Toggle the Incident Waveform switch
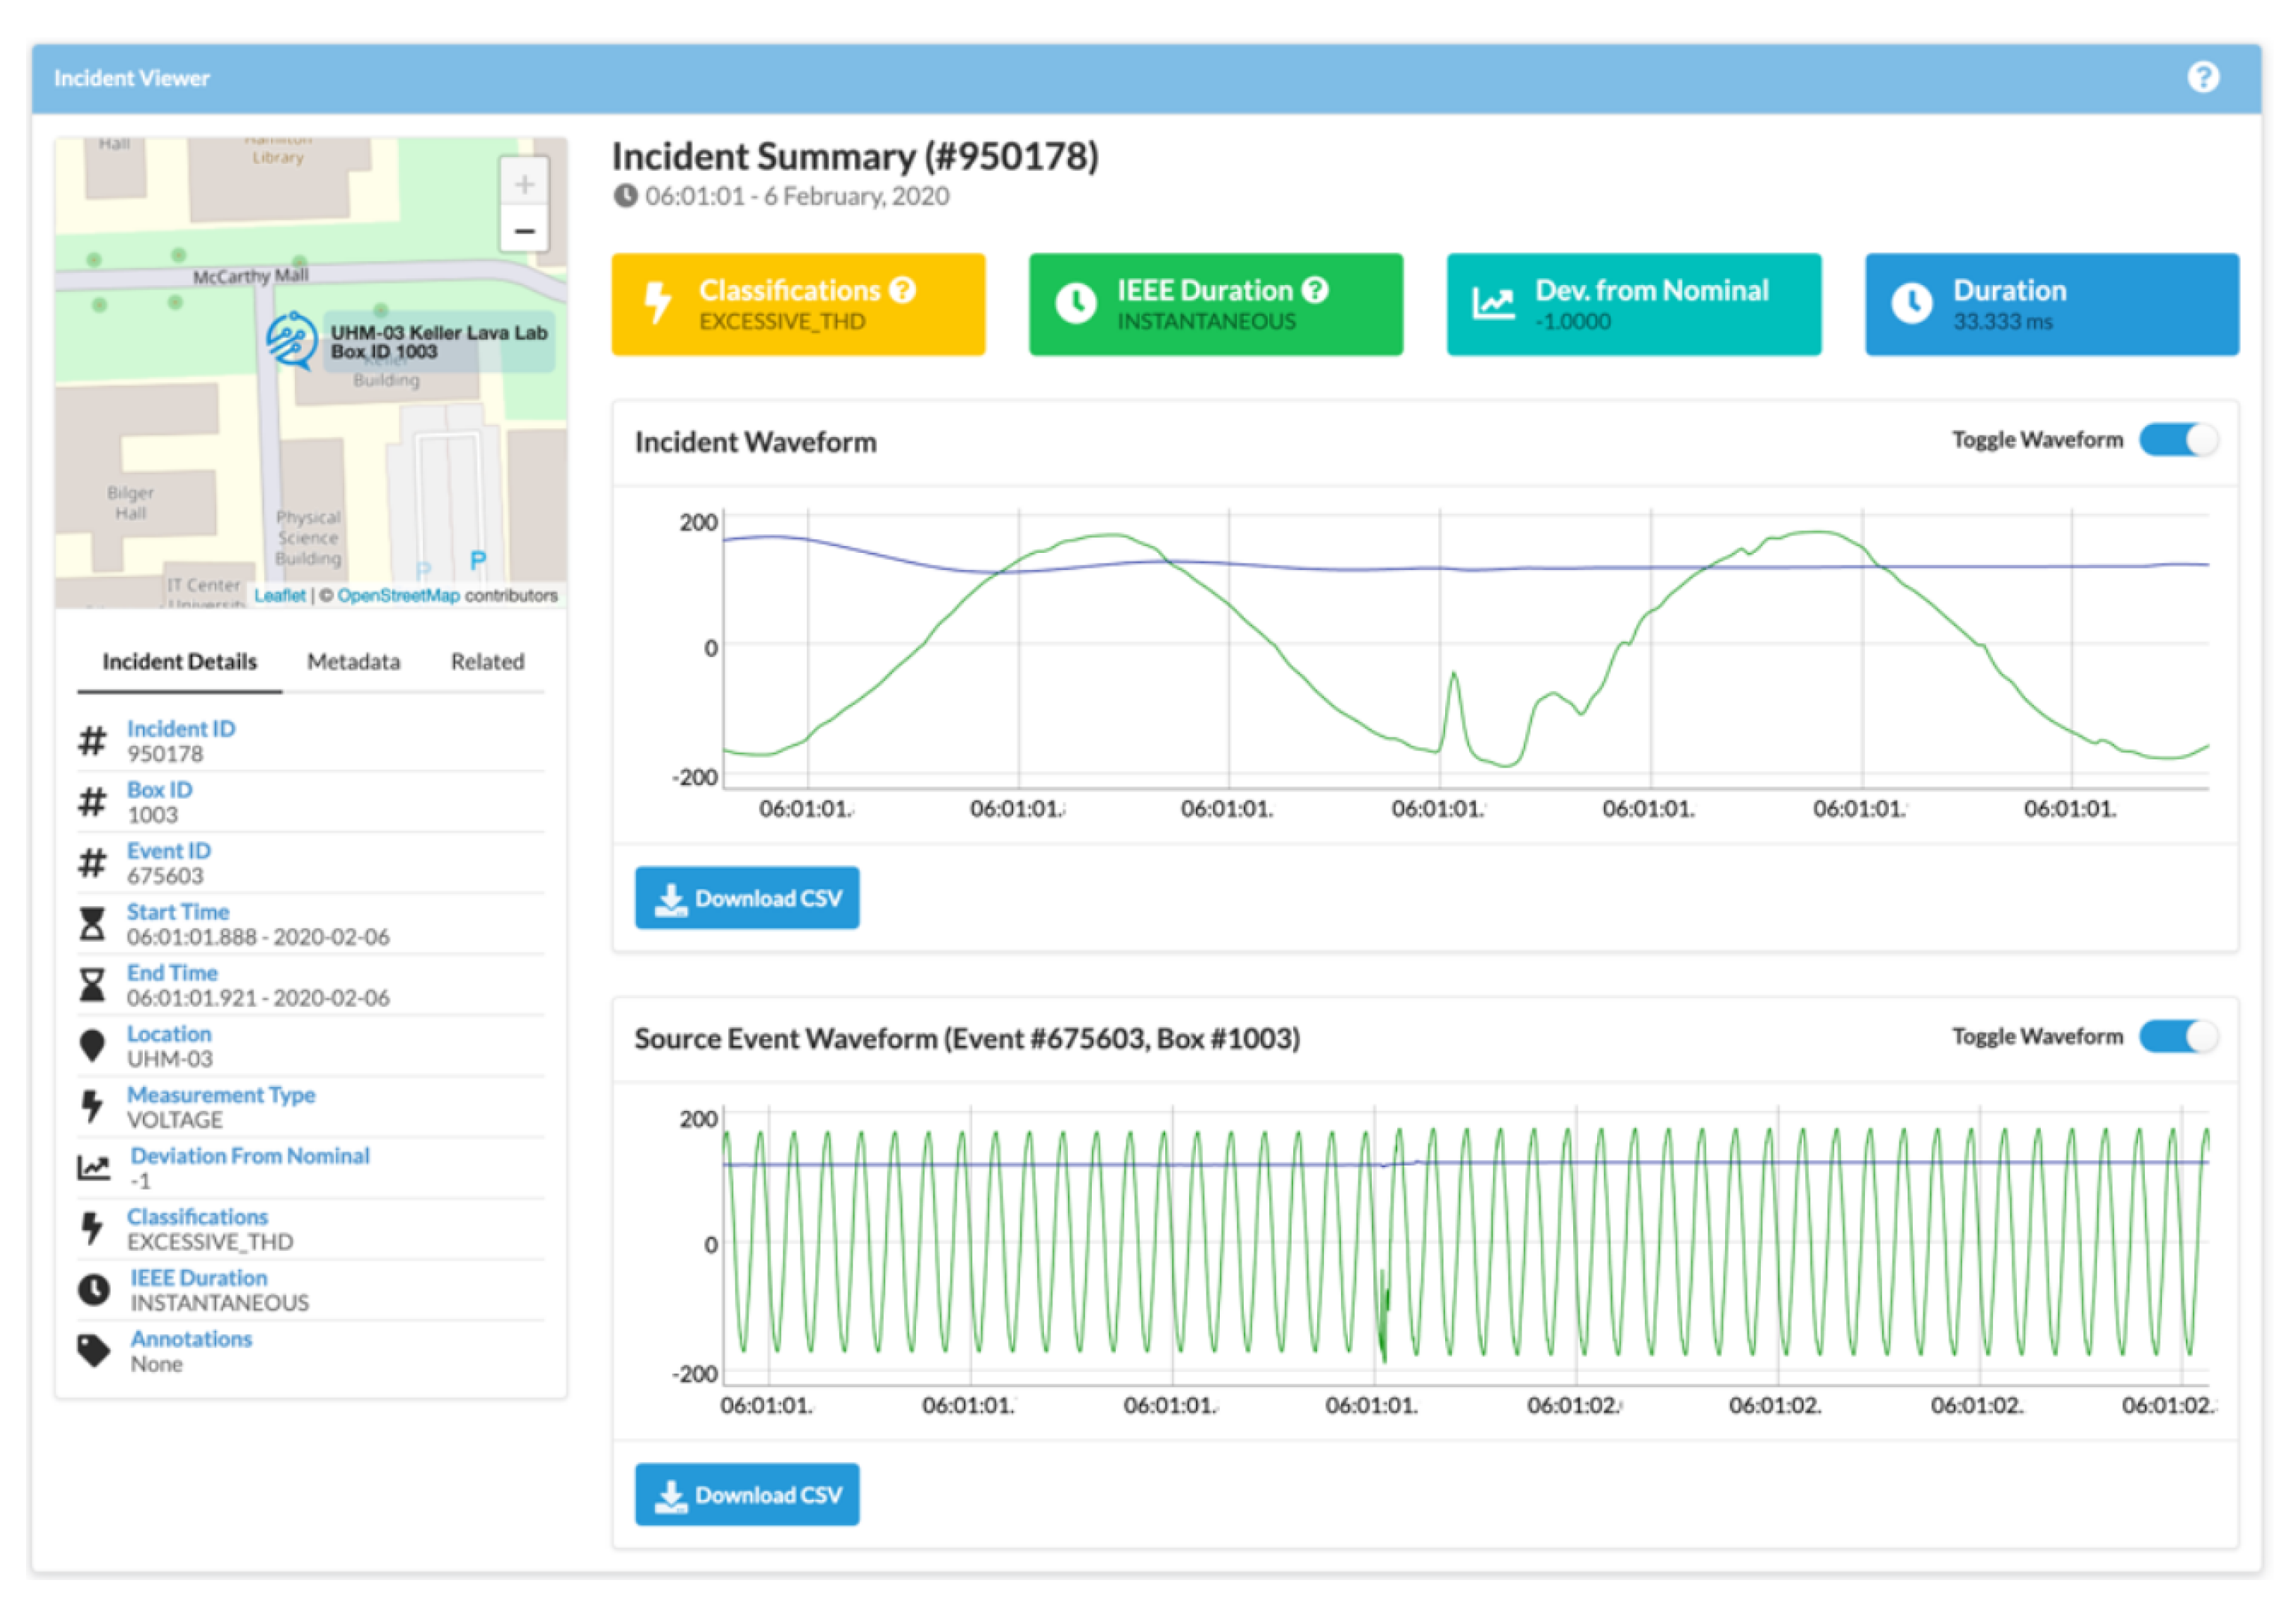Screen dimensions: 2296x1610 pos(2178,440)
